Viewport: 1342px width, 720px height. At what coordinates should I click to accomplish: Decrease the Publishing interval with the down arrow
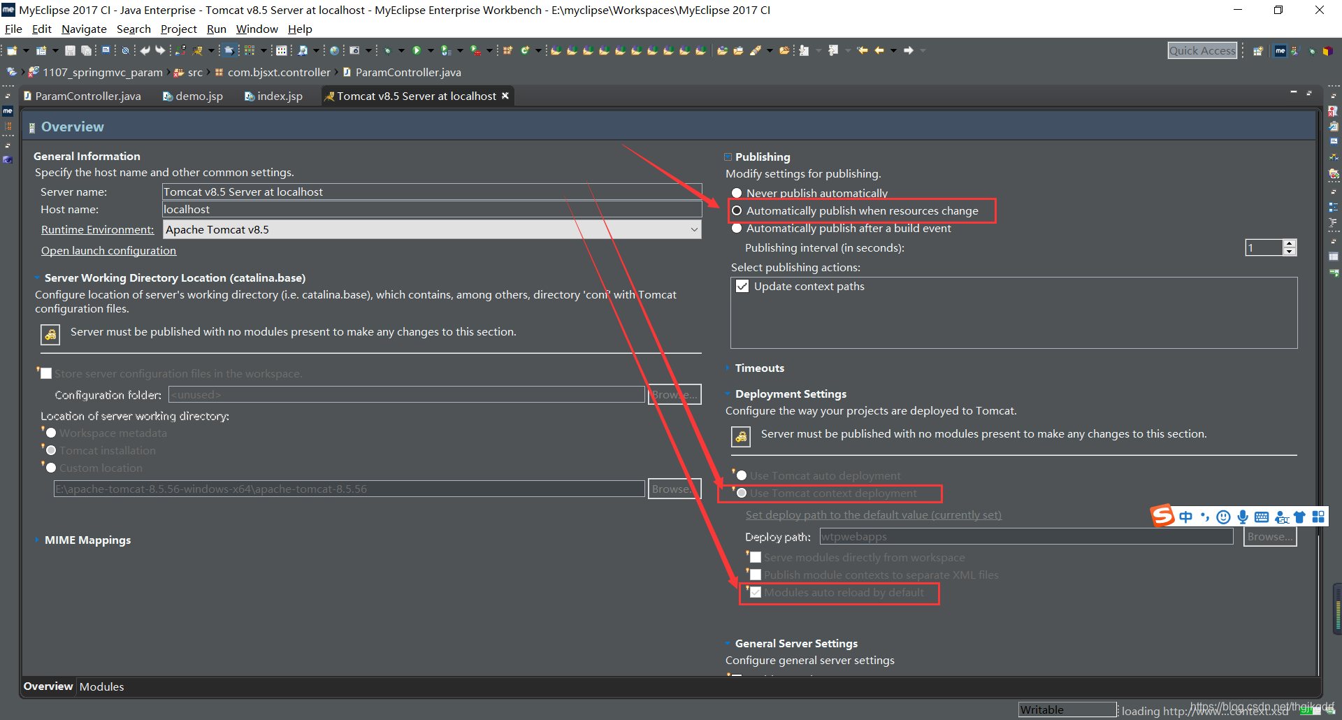pyautogui.click(x=1290, y=252)
